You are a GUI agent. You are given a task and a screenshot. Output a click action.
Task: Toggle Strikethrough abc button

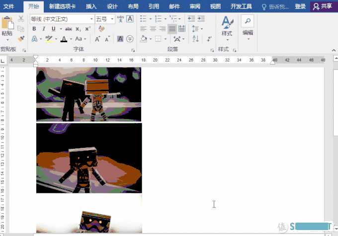point(69,29)
